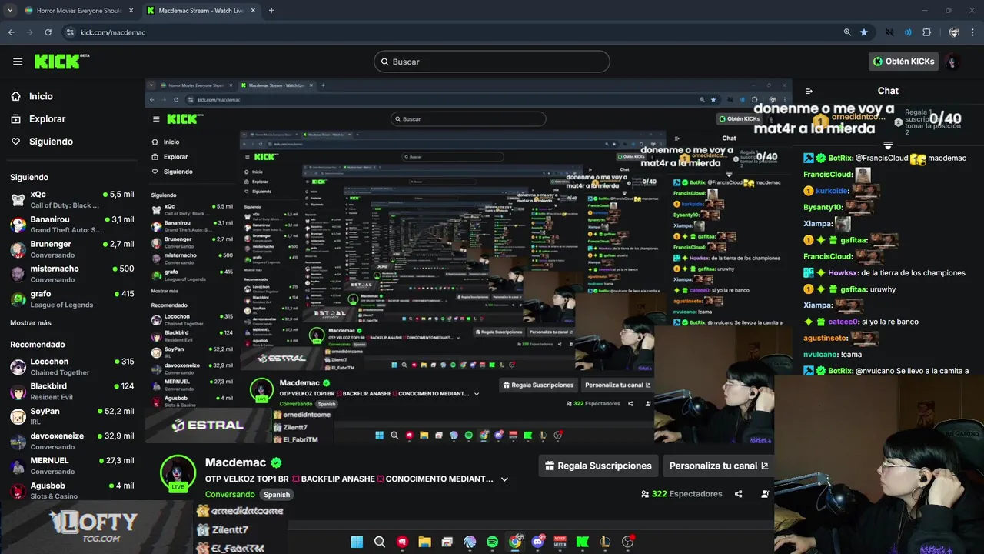Image resolution: width=984 pixels, height=554 pixels.
Task: Click the stream video player area
Action: click(x=468, y=261)
